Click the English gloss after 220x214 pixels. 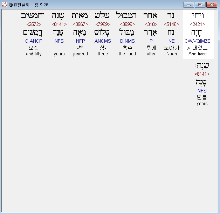pos(151,54)
